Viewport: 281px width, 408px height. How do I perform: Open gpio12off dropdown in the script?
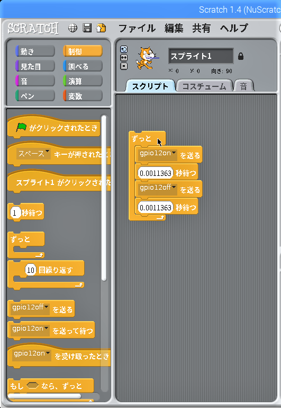click(x=158, y=189)
